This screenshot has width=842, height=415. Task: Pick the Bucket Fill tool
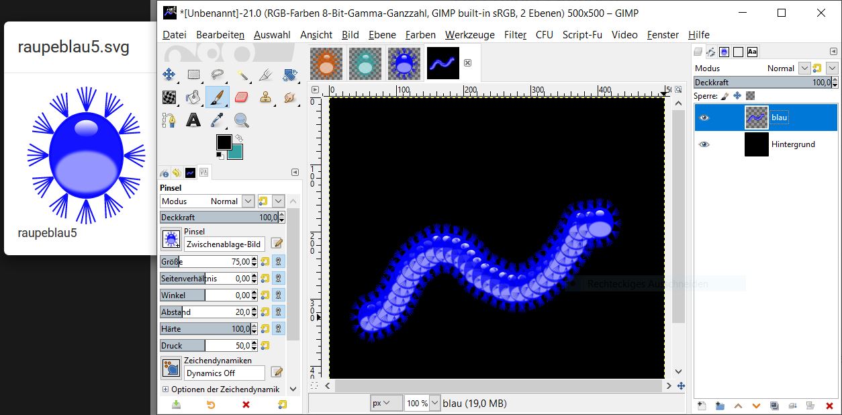193,97
